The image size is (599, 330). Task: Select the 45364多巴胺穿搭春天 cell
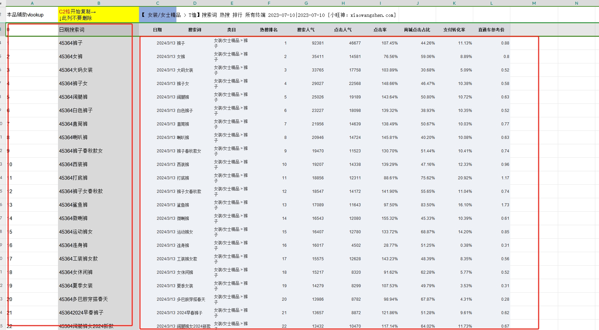pos(98,299)
